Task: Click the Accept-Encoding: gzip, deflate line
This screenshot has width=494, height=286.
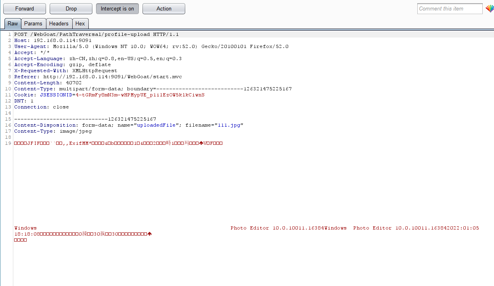Action: coord(63,65)
